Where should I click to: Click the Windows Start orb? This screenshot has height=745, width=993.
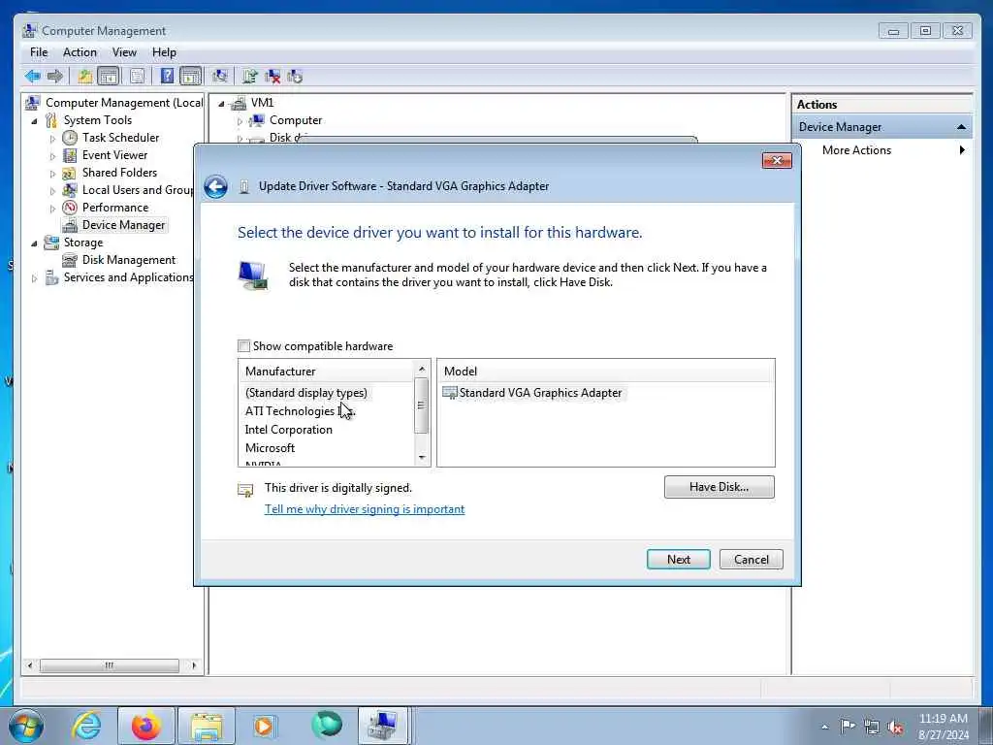coord(26,726)
